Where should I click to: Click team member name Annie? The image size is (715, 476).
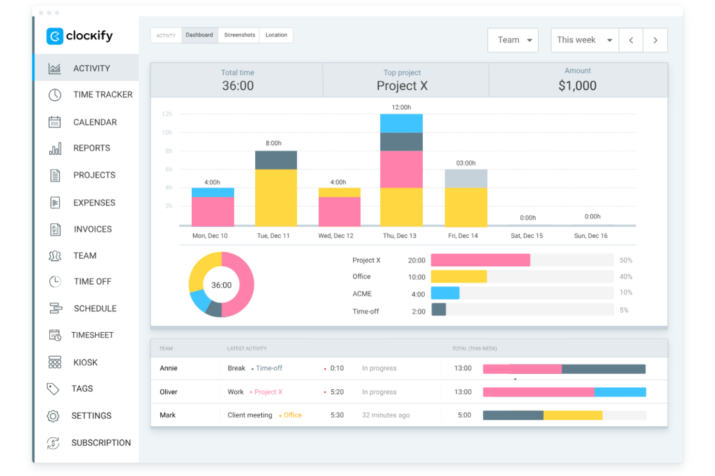(x=169, y=368)
